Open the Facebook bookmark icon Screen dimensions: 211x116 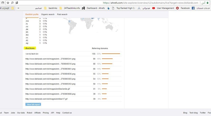click(193, 8)
